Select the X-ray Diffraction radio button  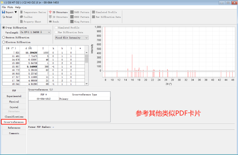[x=4, y=28]
